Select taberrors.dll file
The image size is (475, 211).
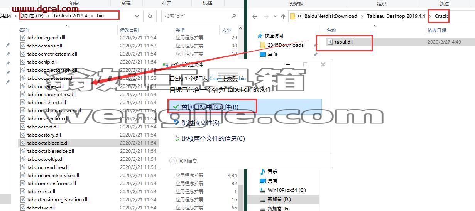click(41, 192)
